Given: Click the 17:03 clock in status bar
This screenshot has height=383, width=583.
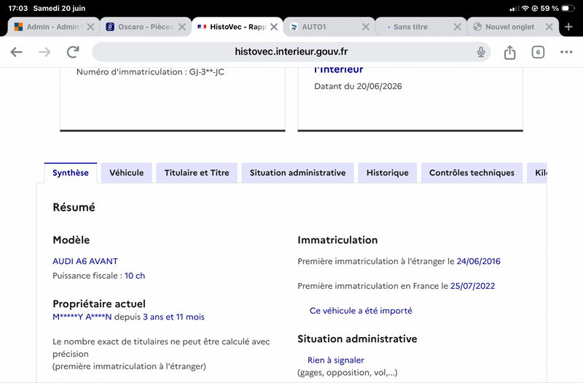Looking at the screenshot, I should [x=17, y=8].
